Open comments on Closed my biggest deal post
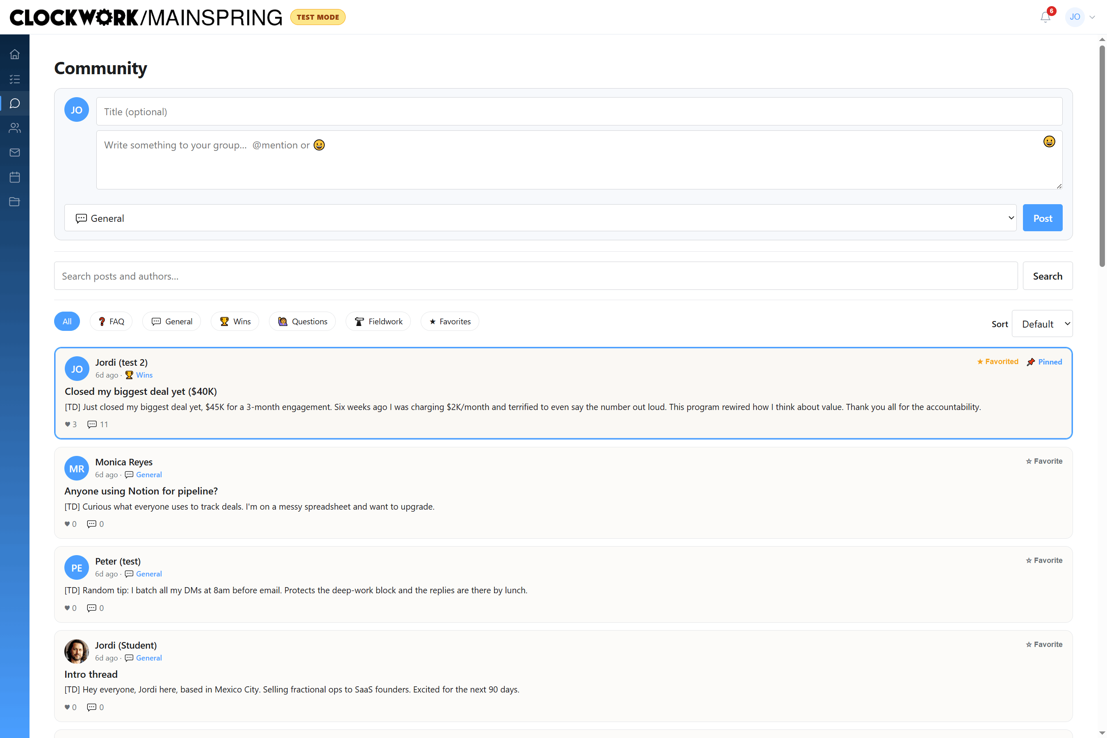The height and width of the screenshot is (738, 1107). [x=98, y=424]
